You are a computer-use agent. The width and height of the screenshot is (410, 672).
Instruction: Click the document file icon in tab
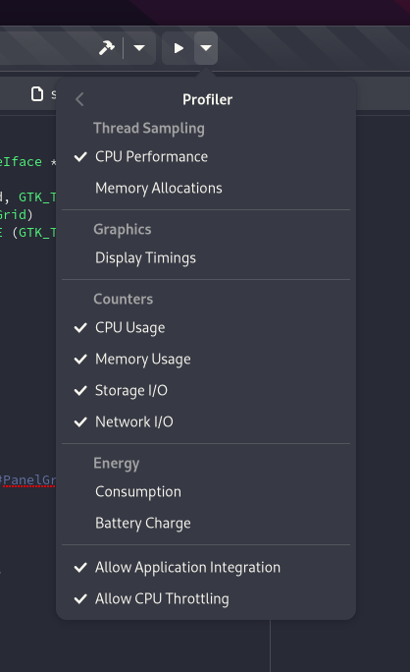[x=37, y=94]
